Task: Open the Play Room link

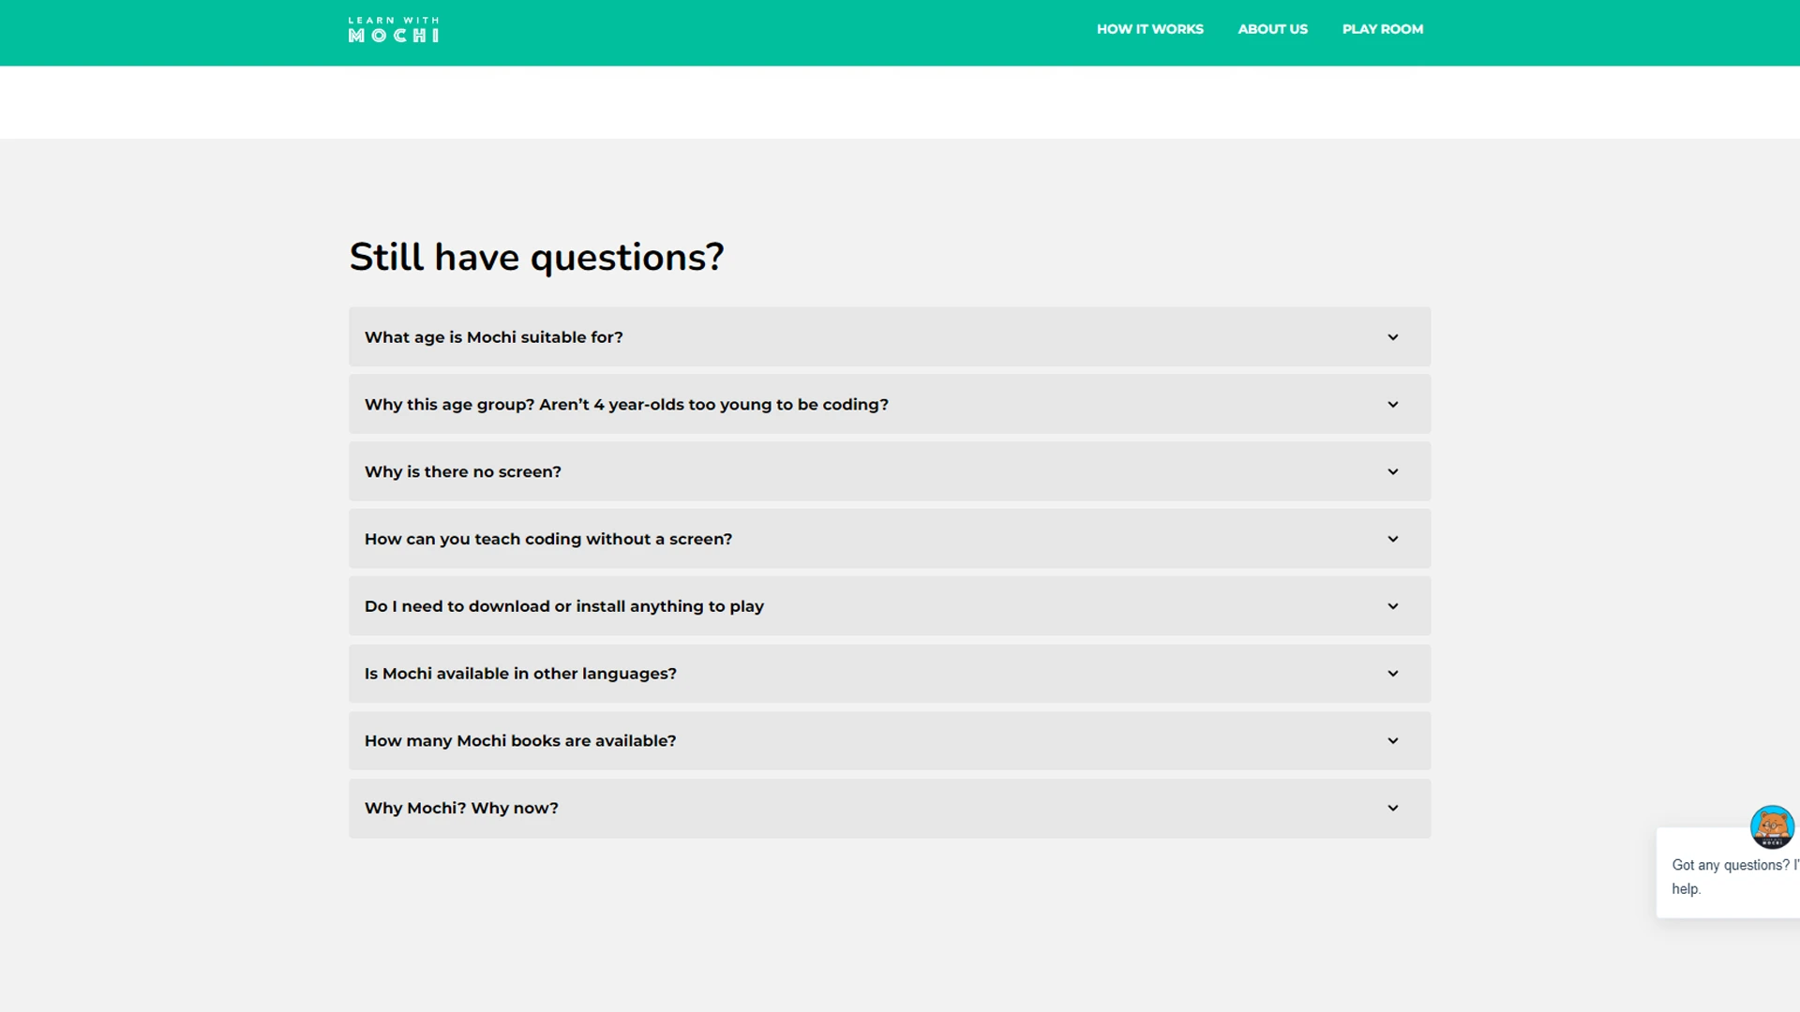Action: click(1382, 29)
